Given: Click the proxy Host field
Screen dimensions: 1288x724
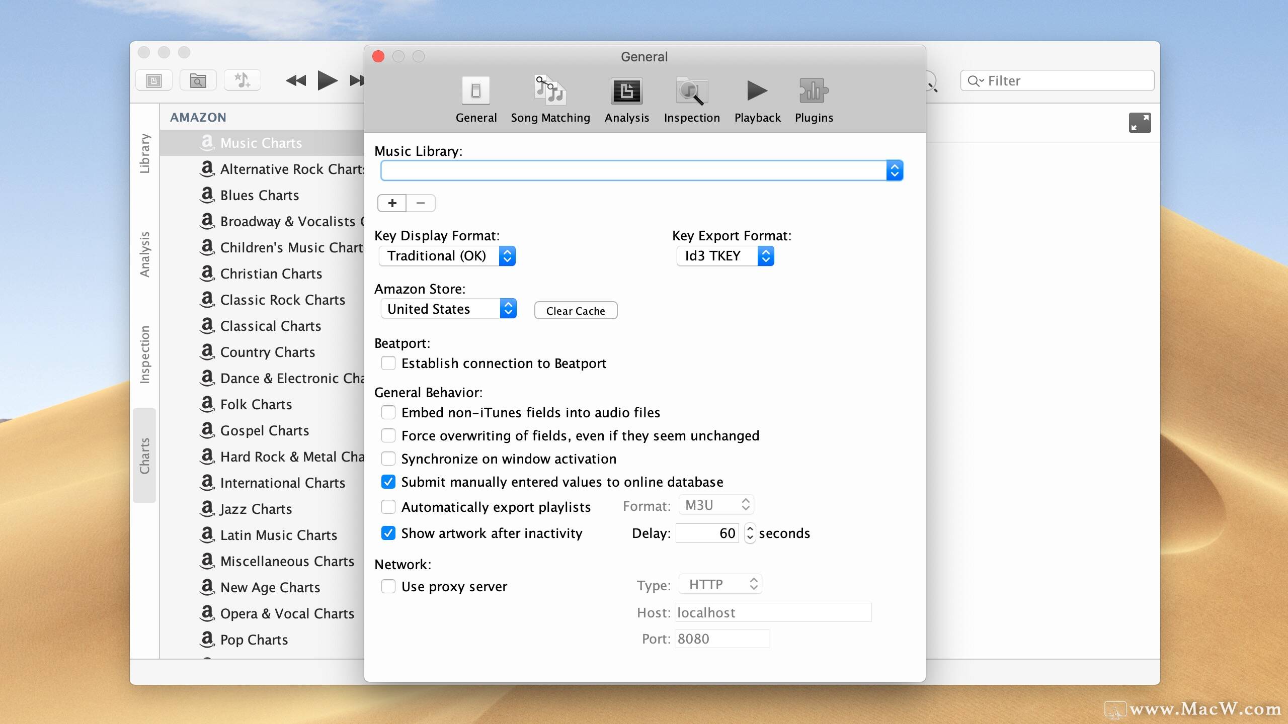Looking at the screenshot, I should point(773,612).
